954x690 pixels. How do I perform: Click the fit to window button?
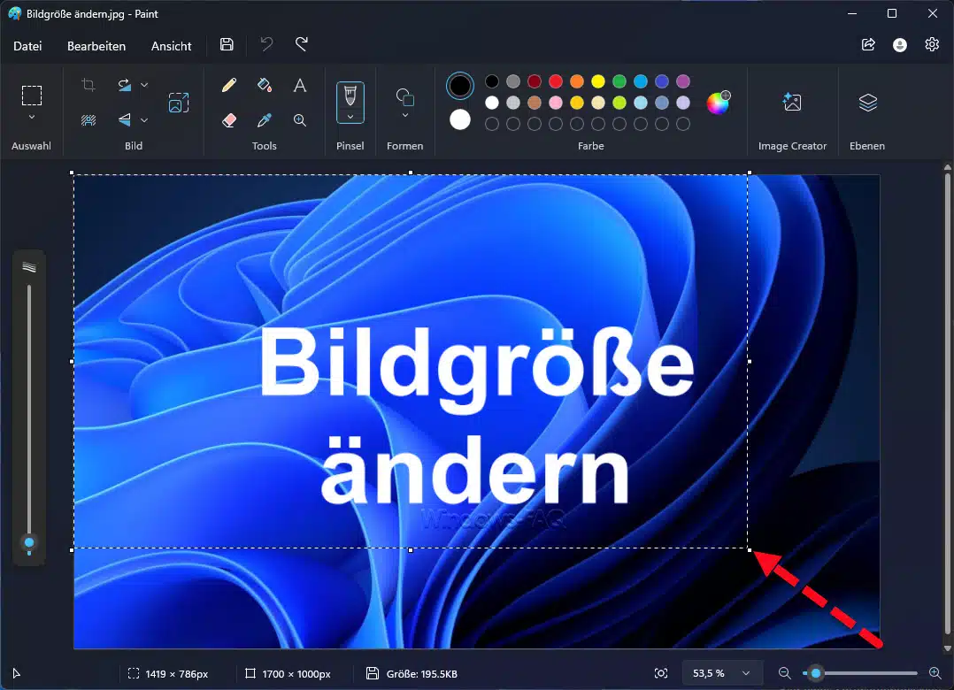[x=661, y=674]
